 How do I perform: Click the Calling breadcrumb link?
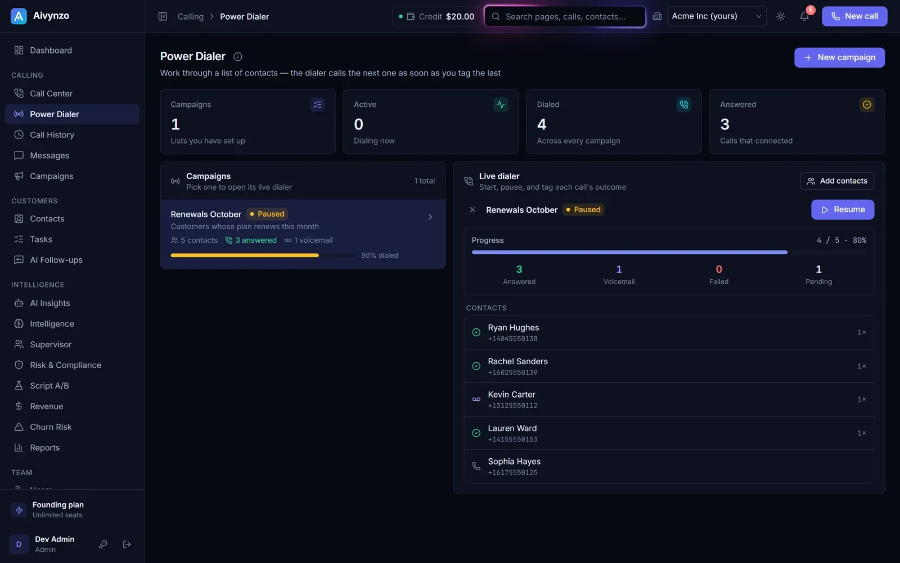tap(191, 16)
